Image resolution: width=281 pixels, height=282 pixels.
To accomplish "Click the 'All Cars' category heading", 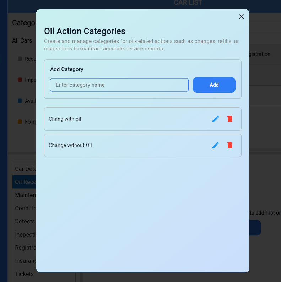I will click(x=22, y=40).
